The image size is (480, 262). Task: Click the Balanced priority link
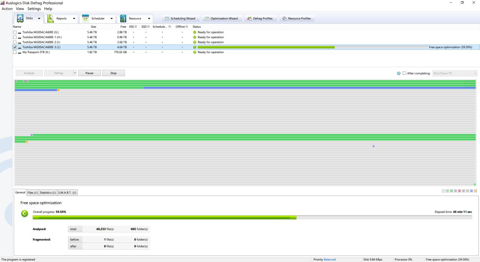coord(330,259)
